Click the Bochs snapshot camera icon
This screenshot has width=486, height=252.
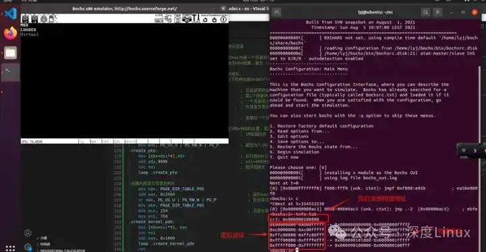coord(186,19)
